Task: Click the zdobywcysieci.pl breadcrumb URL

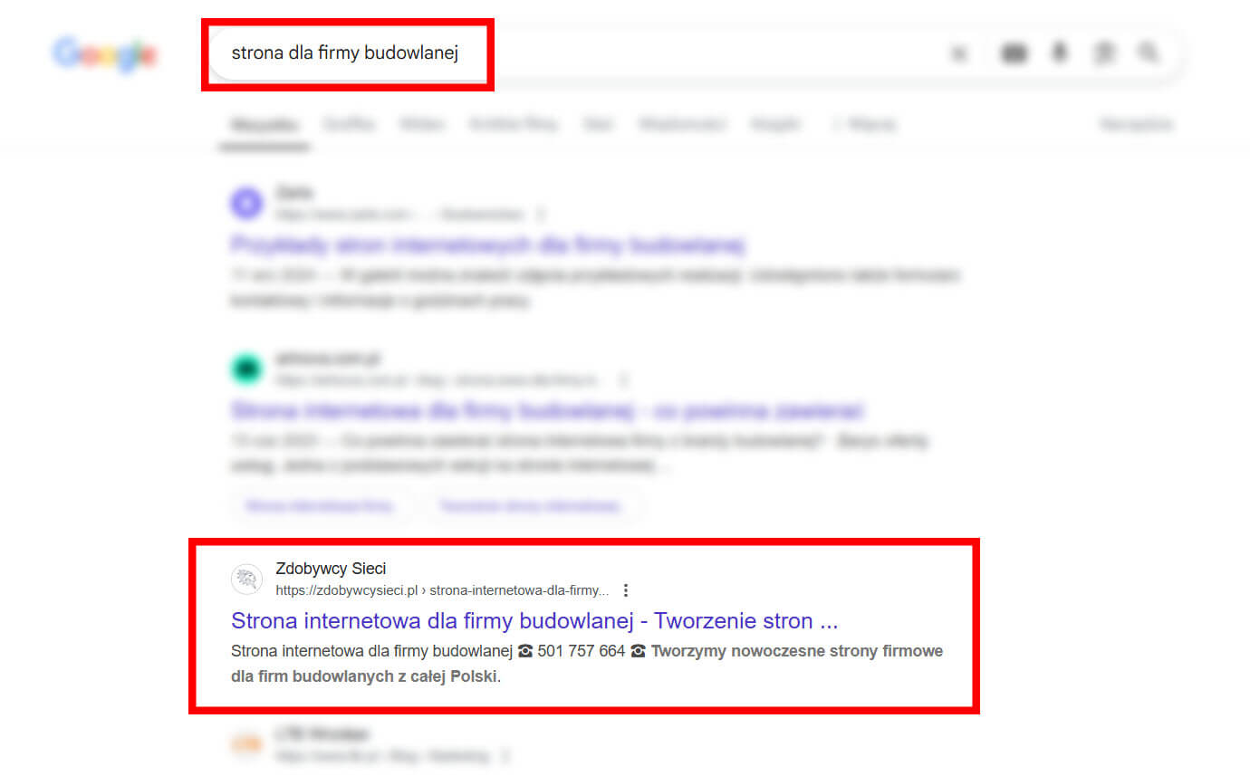Action: (x=442, y=590)
